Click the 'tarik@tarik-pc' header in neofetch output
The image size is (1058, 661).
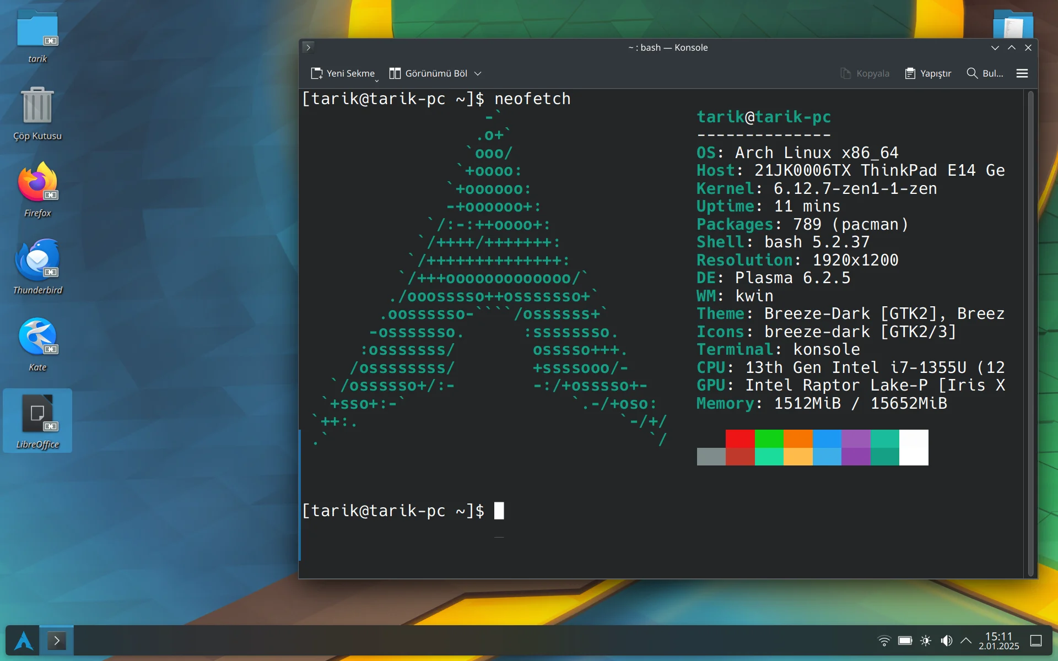764,117
